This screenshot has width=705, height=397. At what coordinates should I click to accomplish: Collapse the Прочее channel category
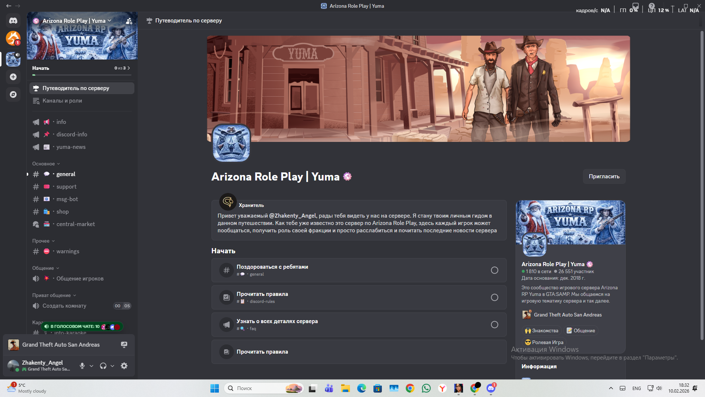tap(43, 241)
